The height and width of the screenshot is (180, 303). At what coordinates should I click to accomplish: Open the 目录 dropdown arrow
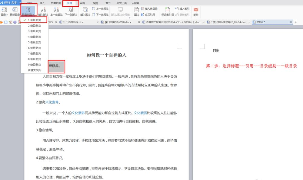(x=6, y=14)
